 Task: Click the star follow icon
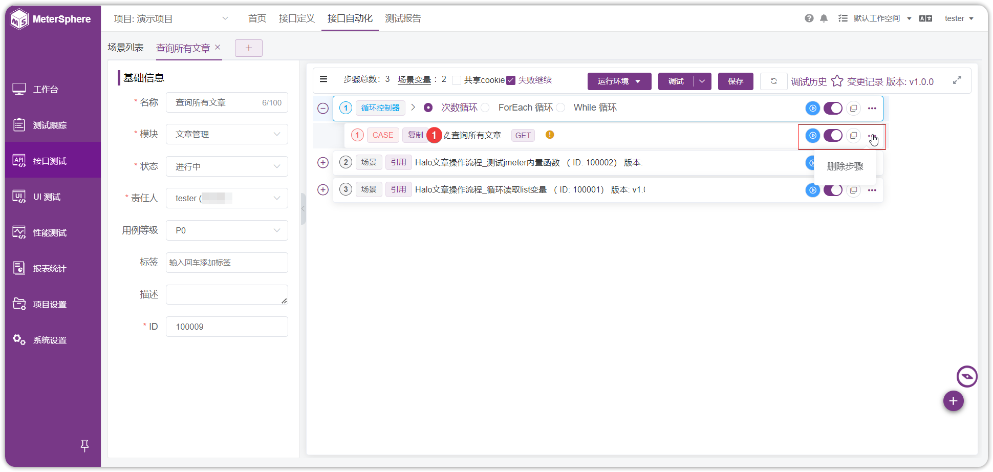[x=837, y=81]
